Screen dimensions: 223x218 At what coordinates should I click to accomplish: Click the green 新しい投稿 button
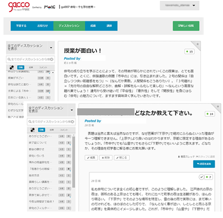coord(186,26)
